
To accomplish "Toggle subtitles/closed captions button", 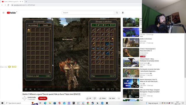I will pyautogui.click(x=99, y=89).
